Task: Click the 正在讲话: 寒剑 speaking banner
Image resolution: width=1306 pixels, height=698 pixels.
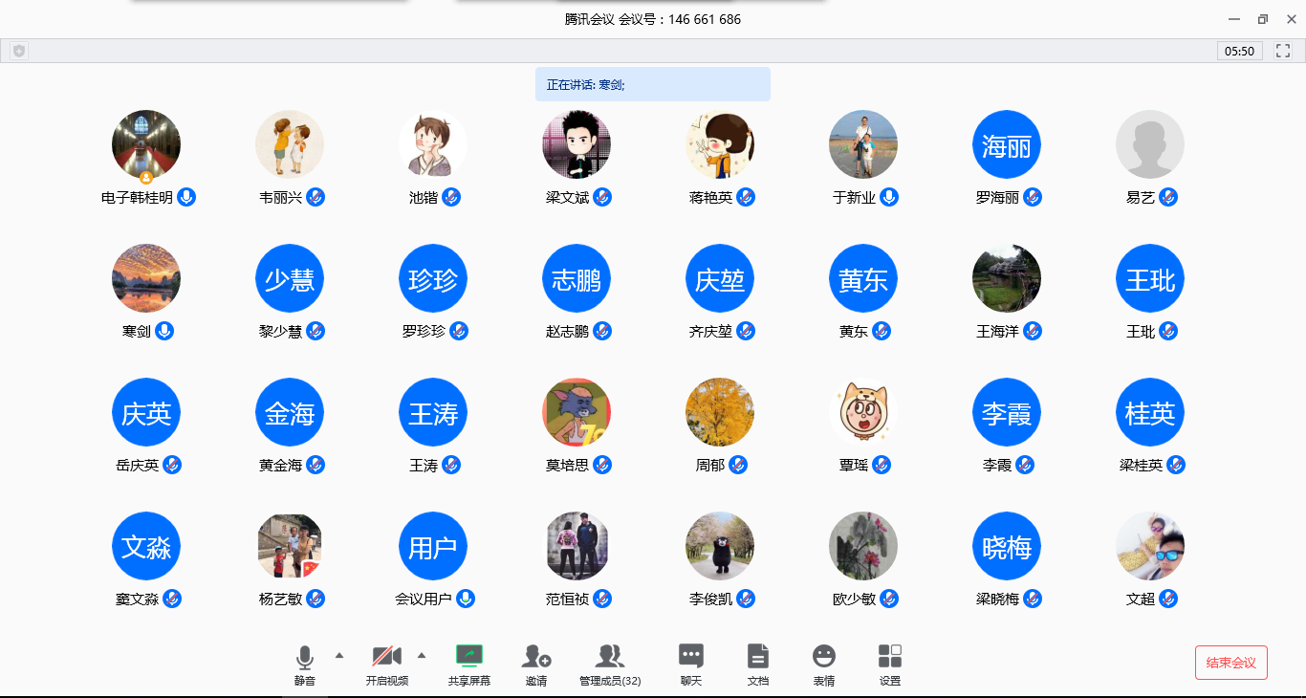Action: tap(652, 84)
